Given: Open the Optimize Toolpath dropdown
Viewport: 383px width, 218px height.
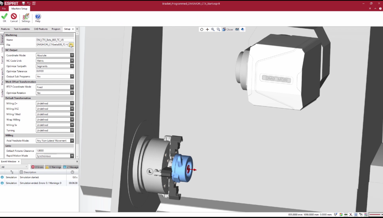Looking at the screenshot, I should pyautogui.click(x=72, y=66).
